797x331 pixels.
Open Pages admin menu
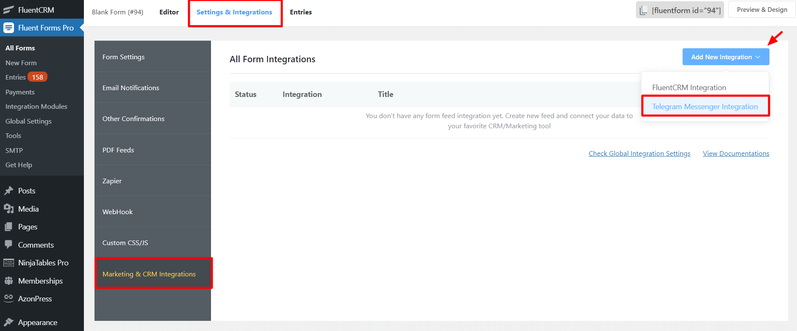tap(42, 227)
